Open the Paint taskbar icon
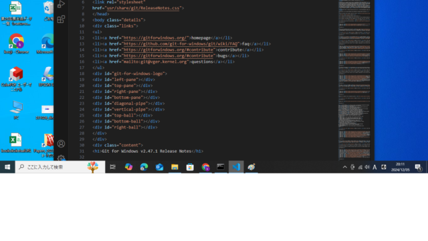The image size is (428, 241). point(251,167)
